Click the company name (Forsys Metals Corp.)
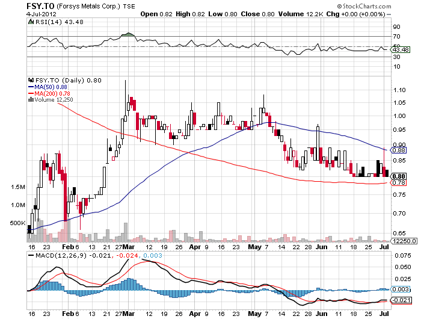Viewport: 421px width, 319px height. [88, 6]
